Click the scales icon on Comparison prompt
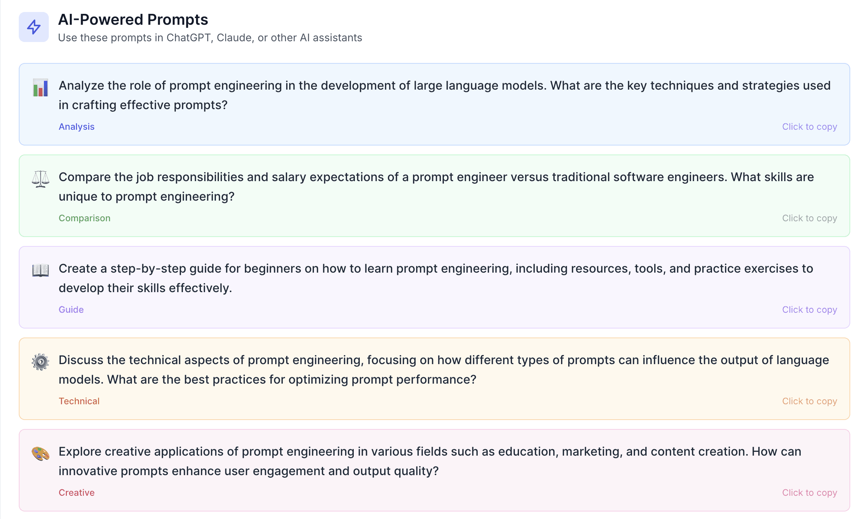Screen dimensions: 866x519 tap(40, 179)
